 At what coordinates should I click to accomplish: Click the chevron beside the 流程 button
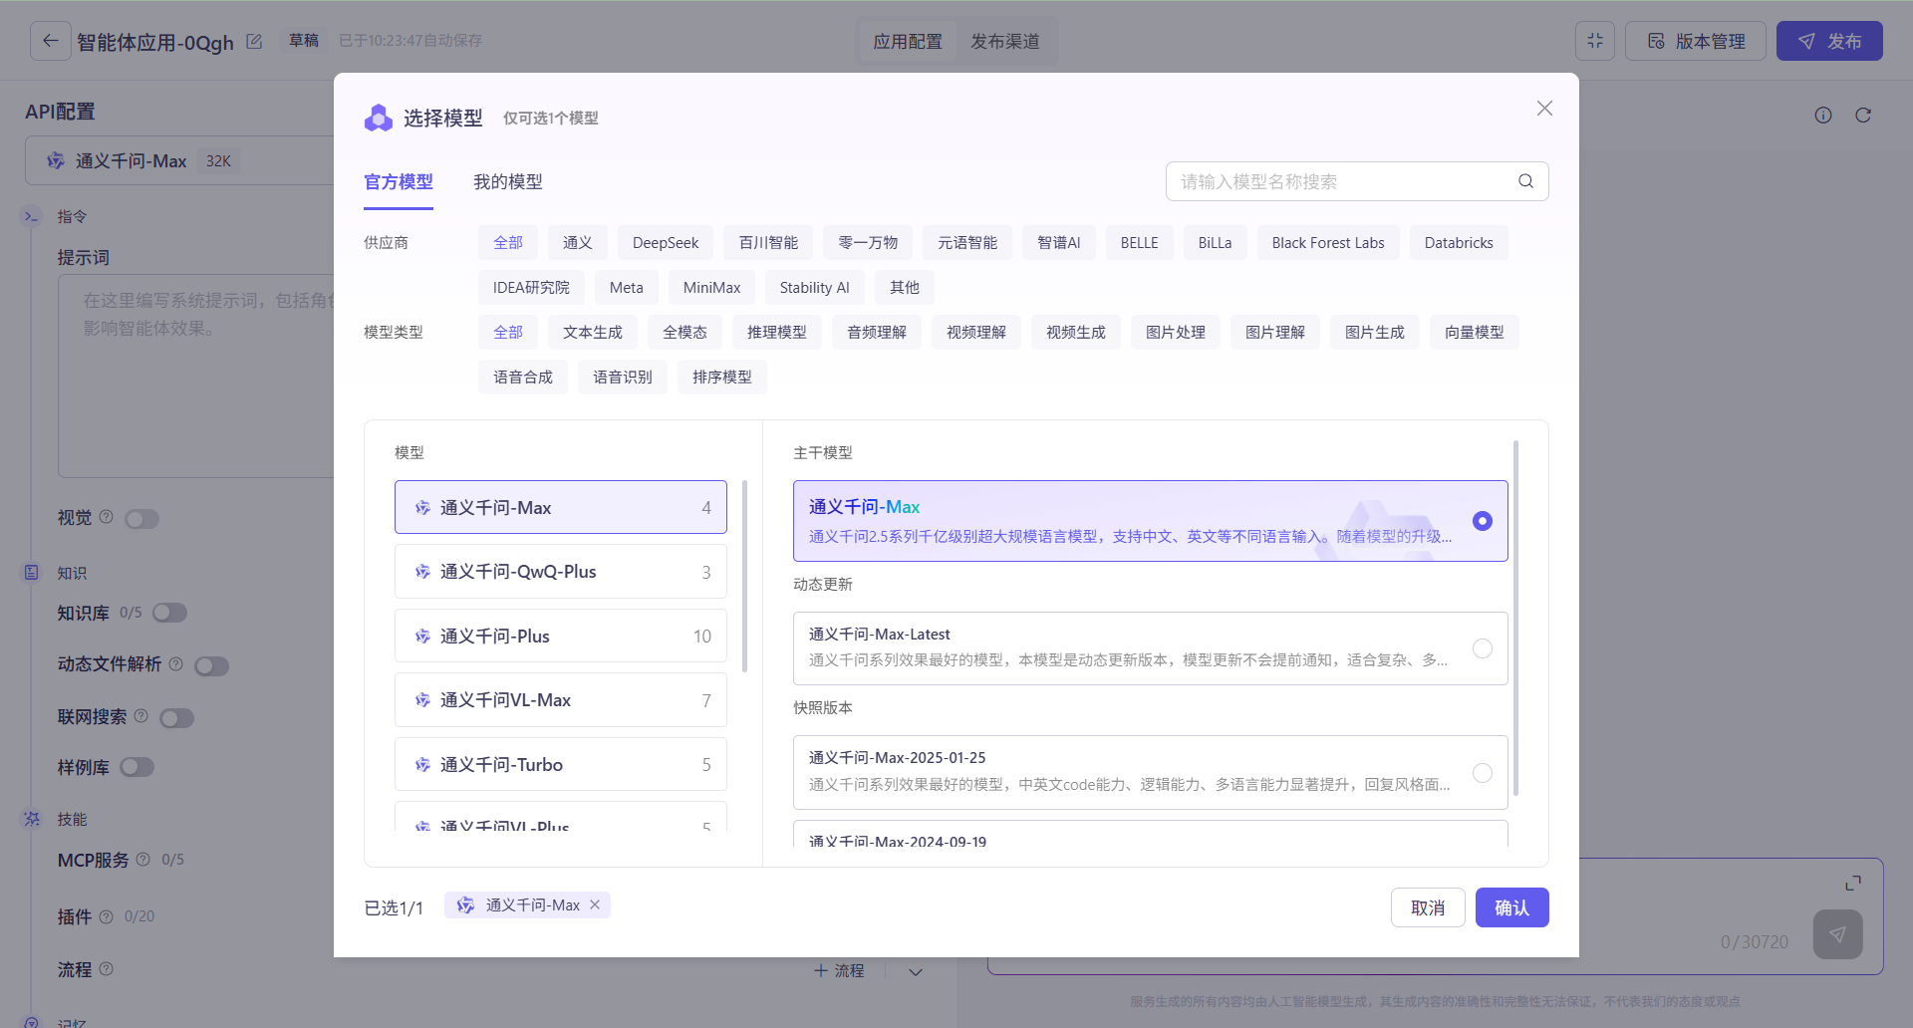click(915, 970)
